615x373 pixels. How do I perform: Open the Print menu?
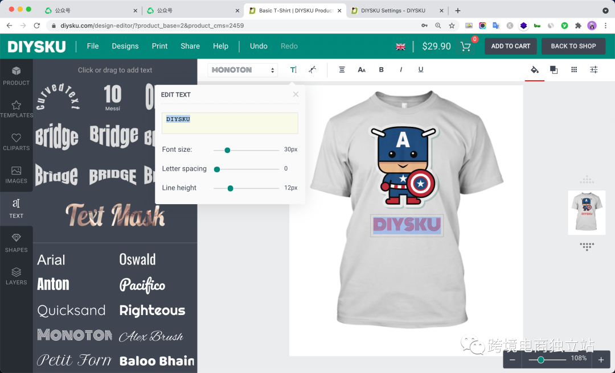(159, 46)
